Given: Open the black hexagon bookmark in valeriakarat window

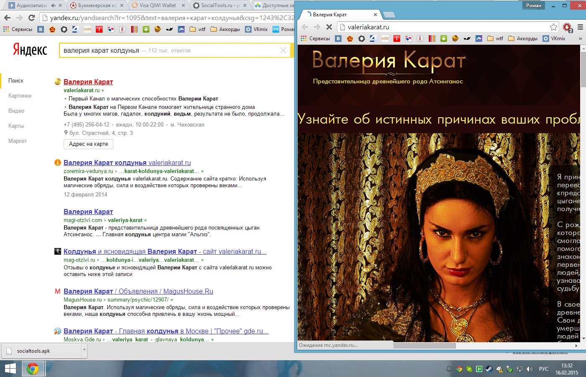Looking at the screenshot, I should [361, 39].
